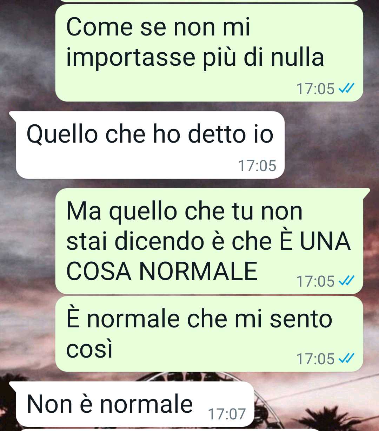Tap the "Come se non mi importasse" message
Viewport: 379px width, 431px height.
point(209,53)
